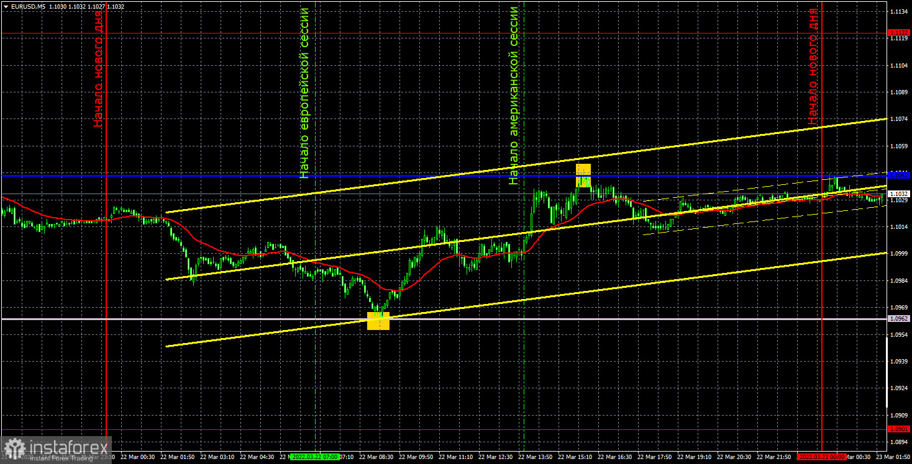Click the red 1.1122 price level label
Screen dimensions: 912x464
coord(899,32)
